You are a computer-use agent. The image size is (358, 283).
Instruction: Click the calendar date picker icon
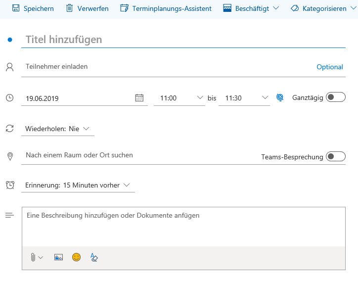139,98
